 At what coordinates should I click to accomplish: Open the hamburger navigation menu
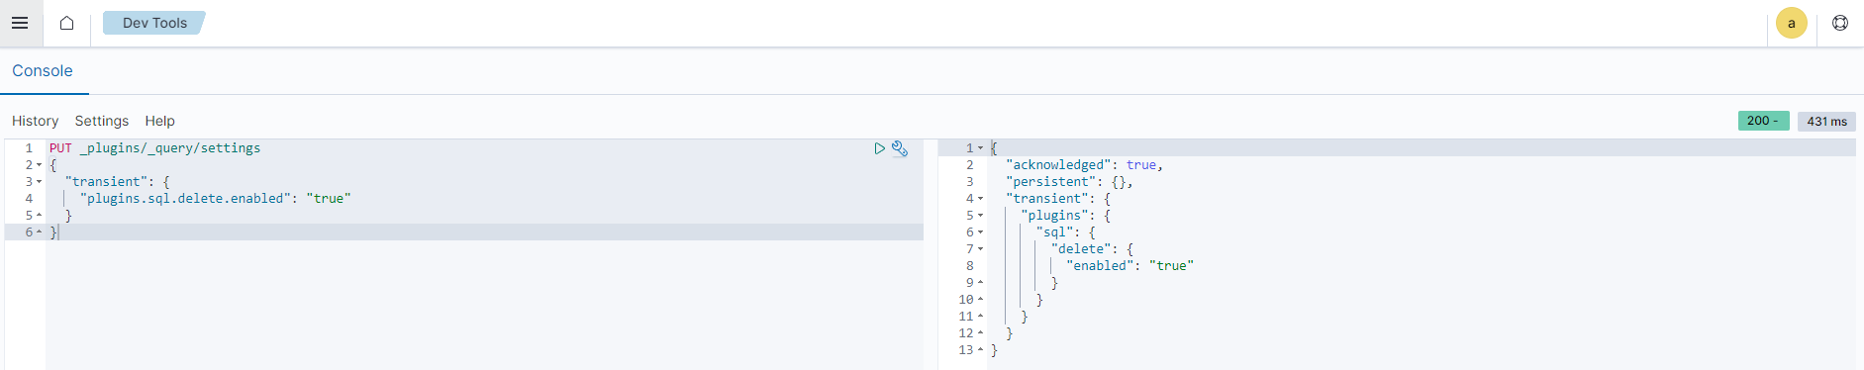coord(20,23)
